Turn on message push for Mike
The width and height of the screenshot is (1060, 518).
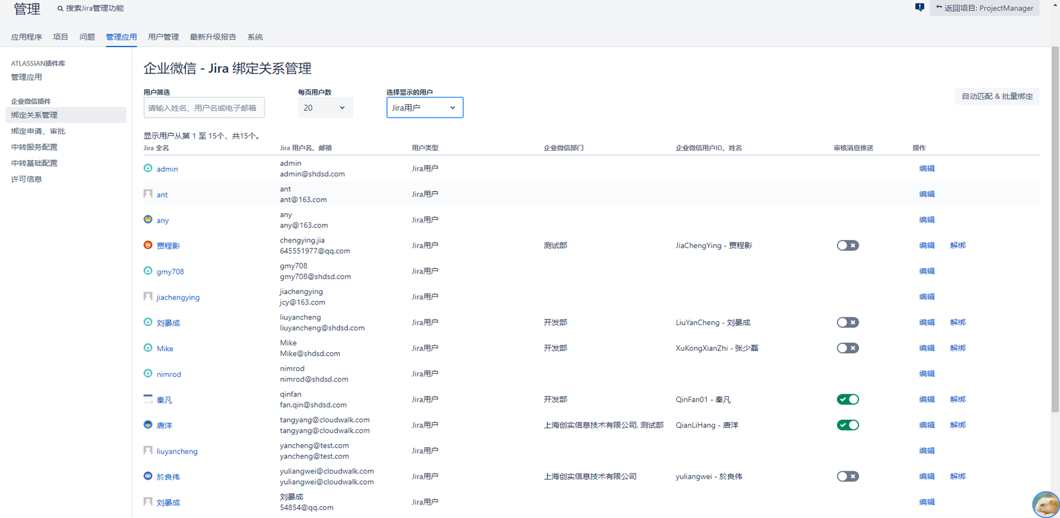click(847, 348)
